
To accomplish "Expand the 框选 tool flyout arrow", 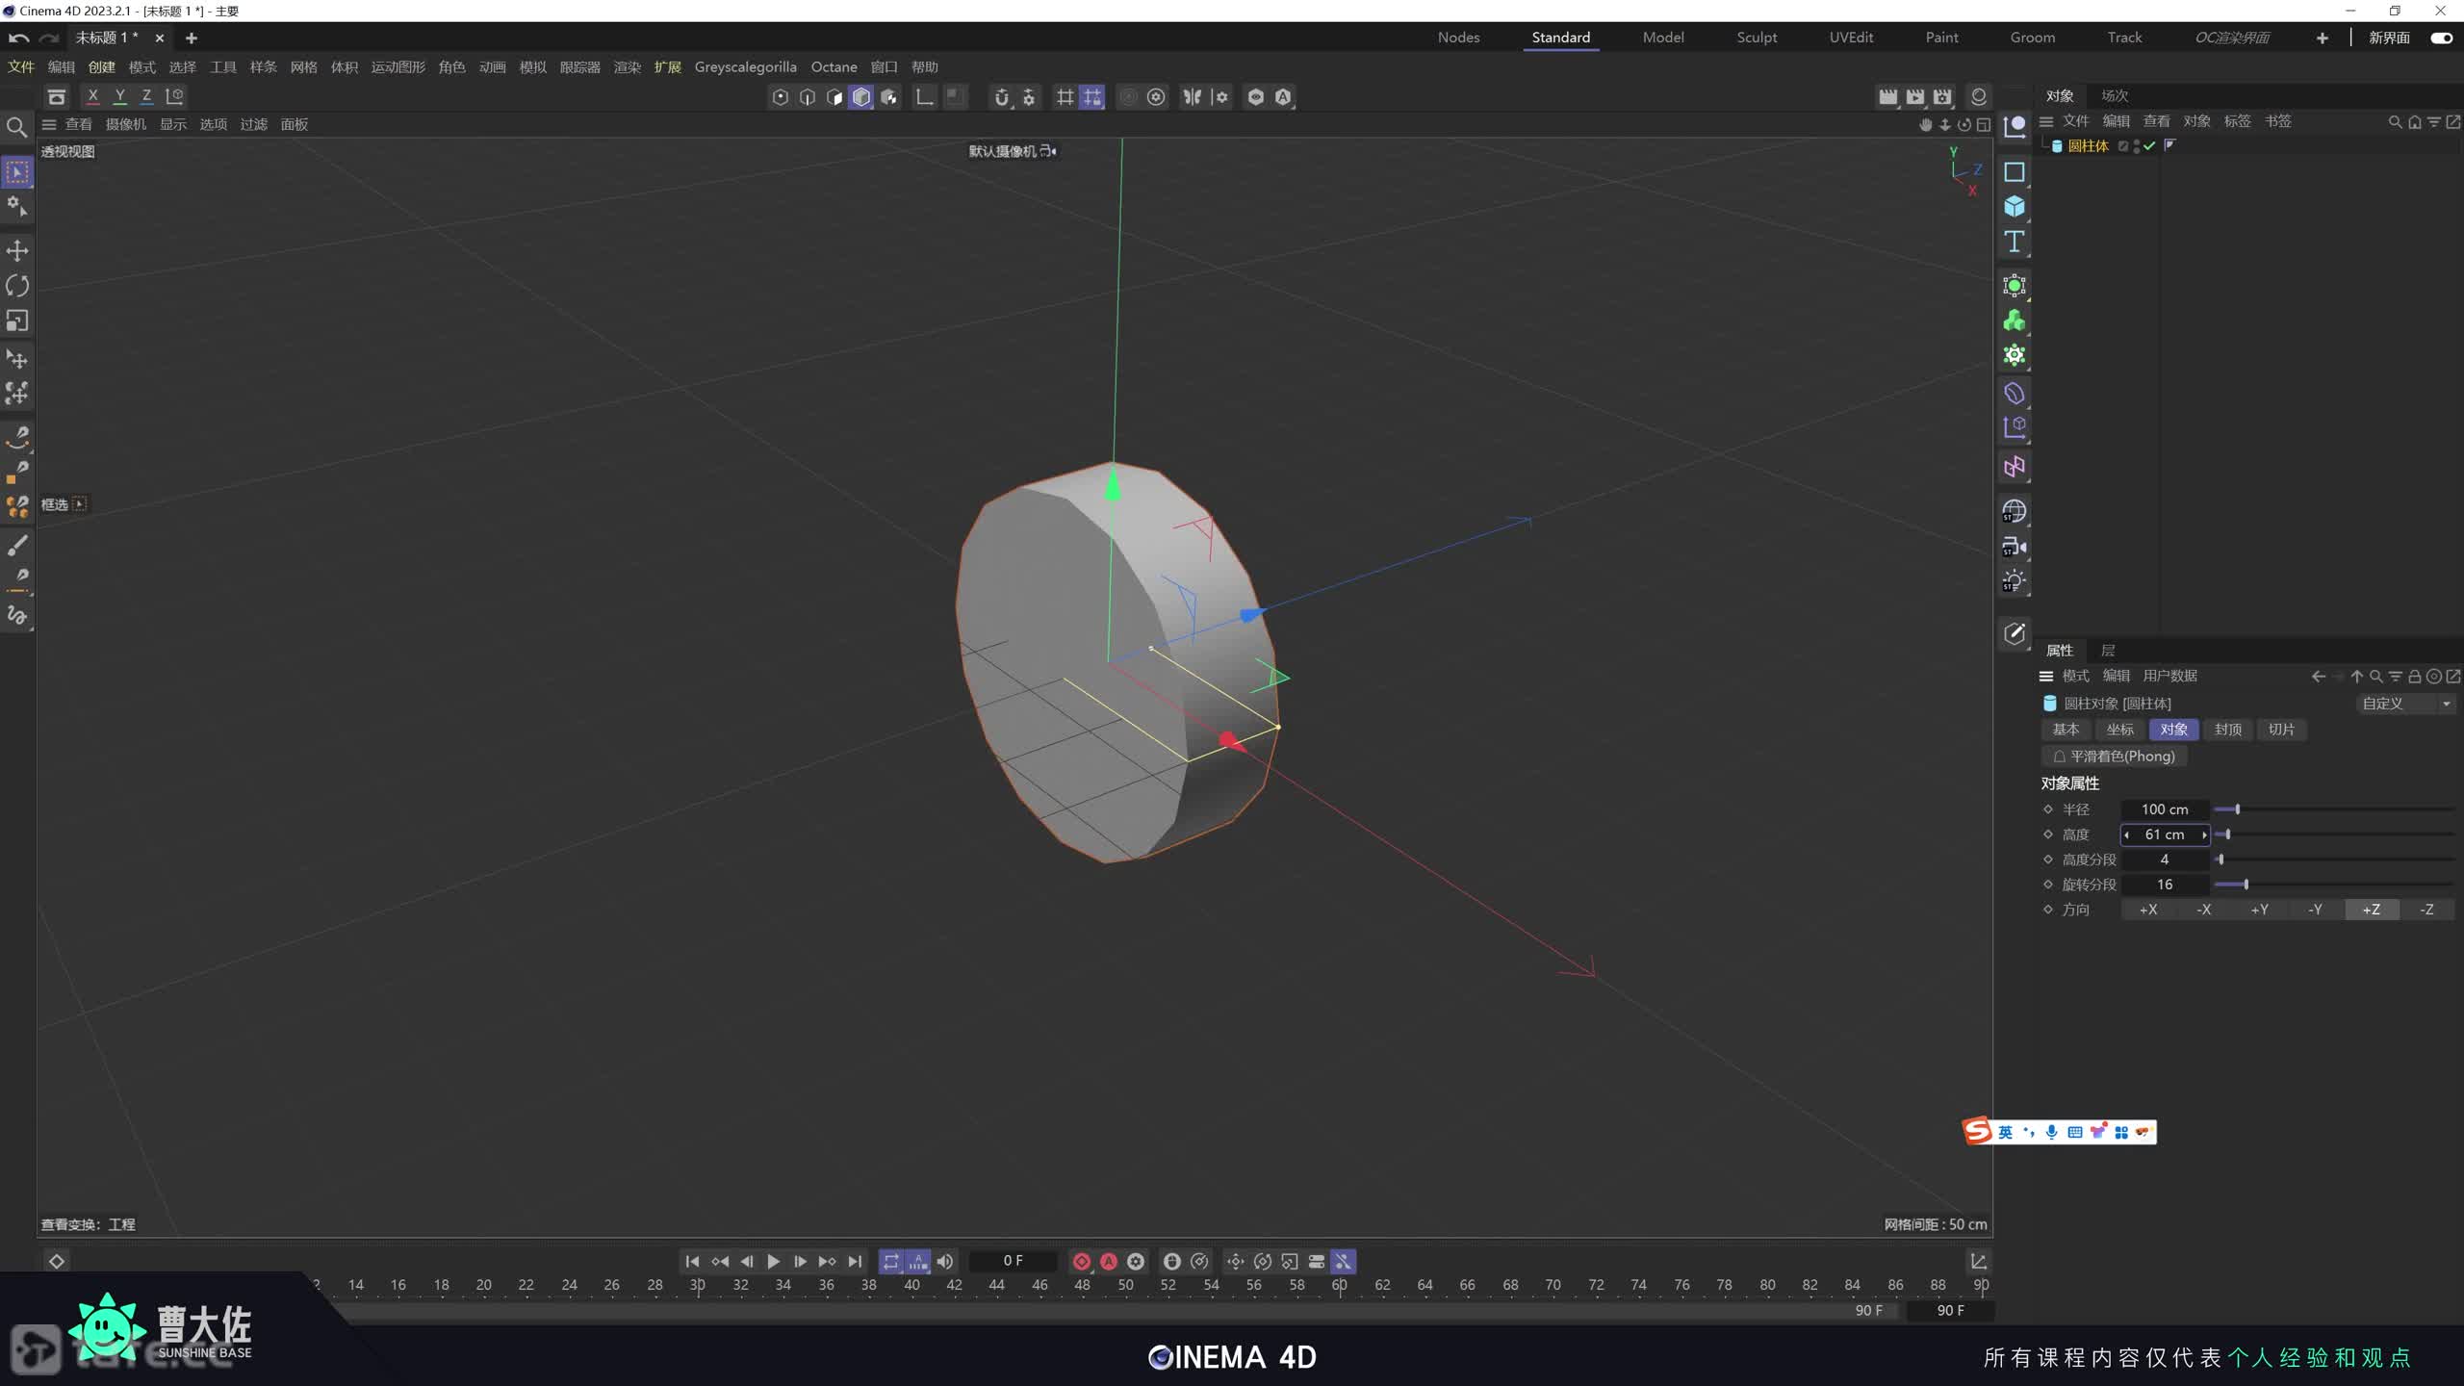I will pyautogui.click(x=80, y=503).
